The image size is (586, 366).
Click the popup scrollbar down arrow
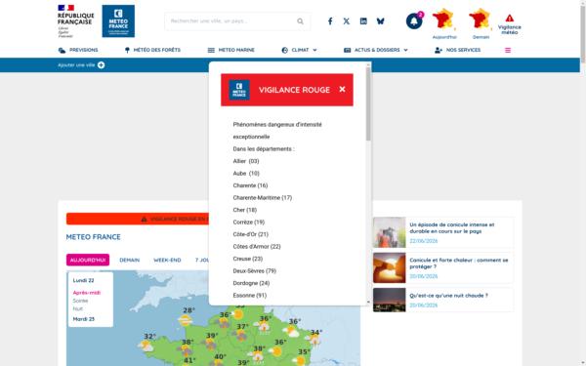[x=368, y=302]
